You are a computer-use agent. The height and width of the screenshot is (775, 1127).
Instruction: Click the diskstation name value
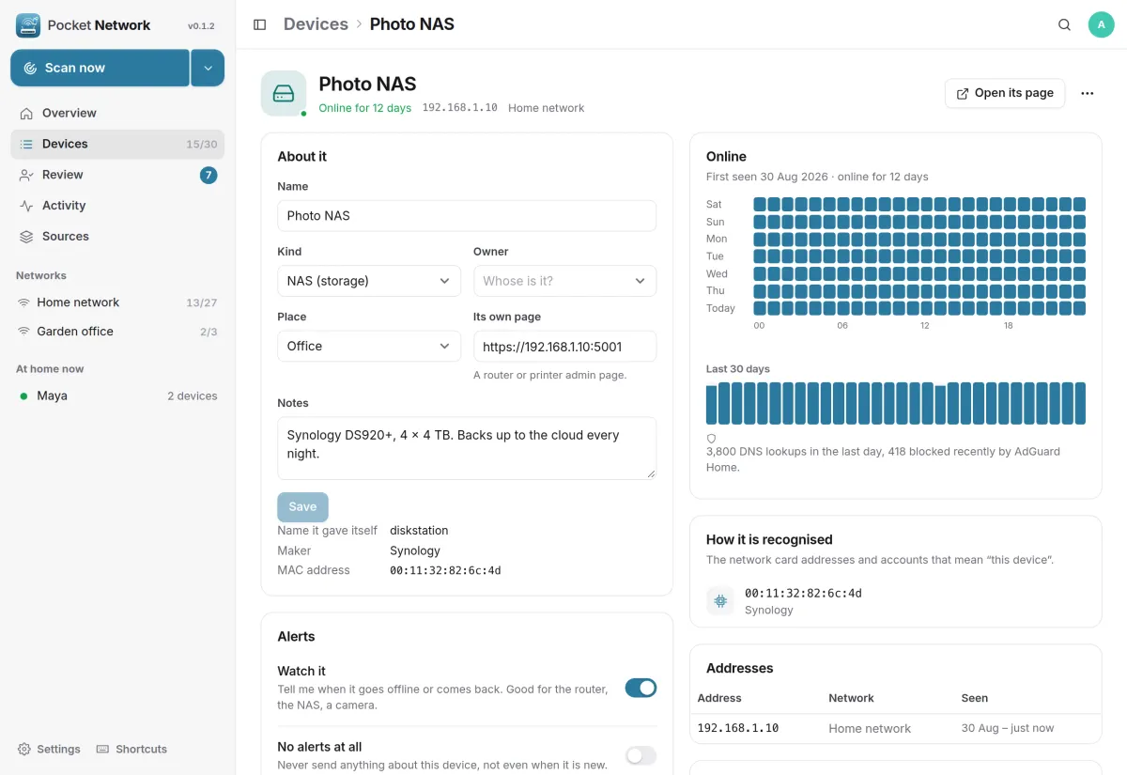tap(419, 531)
